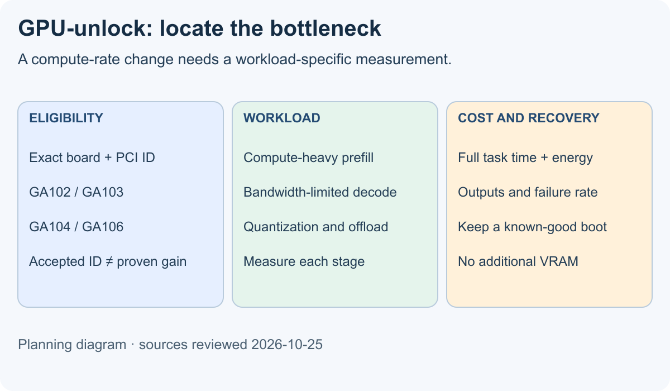Select 'Full task time + energy' line
Viewport: 670px width, 391px height.
(525, 158)
